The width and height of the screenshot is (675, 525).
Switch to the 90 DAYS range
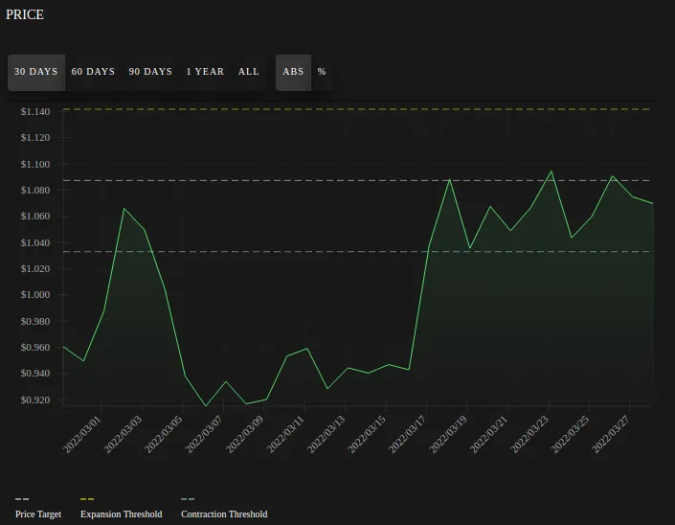tap(150, 72)
